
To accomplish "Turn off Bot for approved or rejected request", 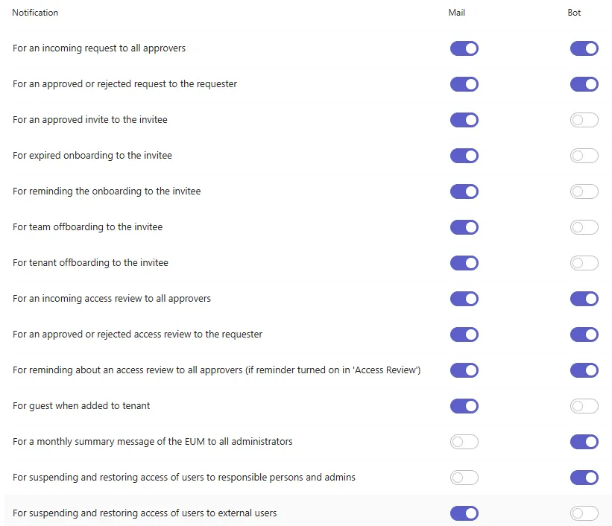I will coord(584,84).
